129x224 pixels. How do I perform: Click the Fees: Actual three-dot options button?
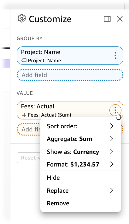(x=115, y=110)
